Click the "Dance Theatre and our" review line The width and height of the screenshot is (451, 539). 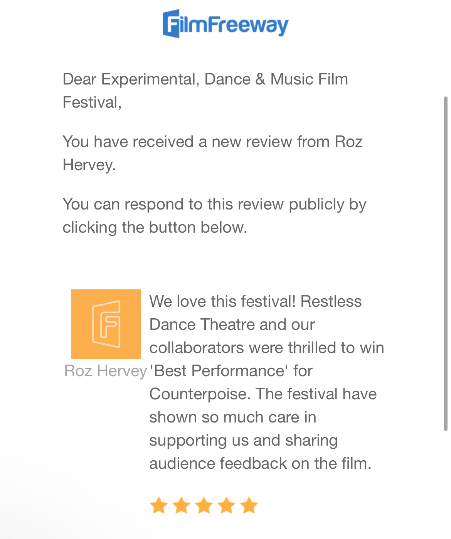[x=232, y=324]
